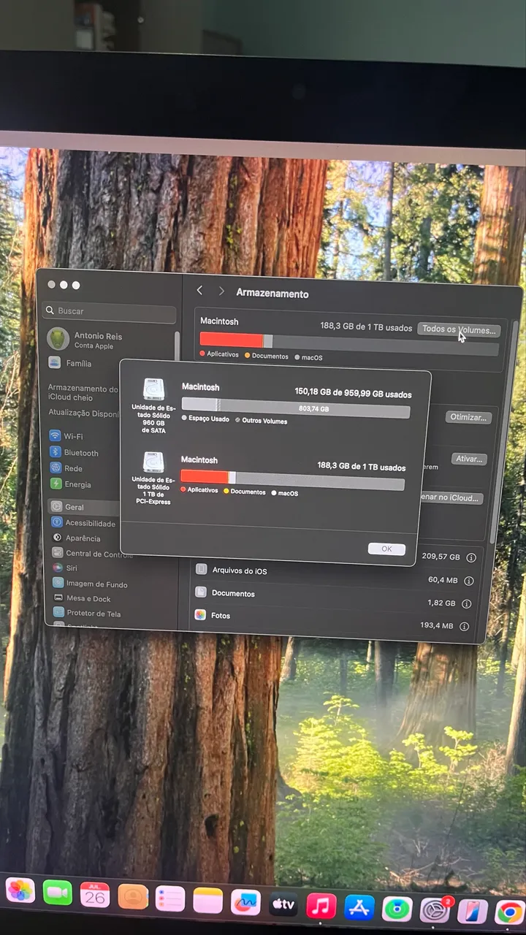Screen dimensions: 526x935
Task: Open Imagem de Fundo settings
Action: tap(89, 584)
